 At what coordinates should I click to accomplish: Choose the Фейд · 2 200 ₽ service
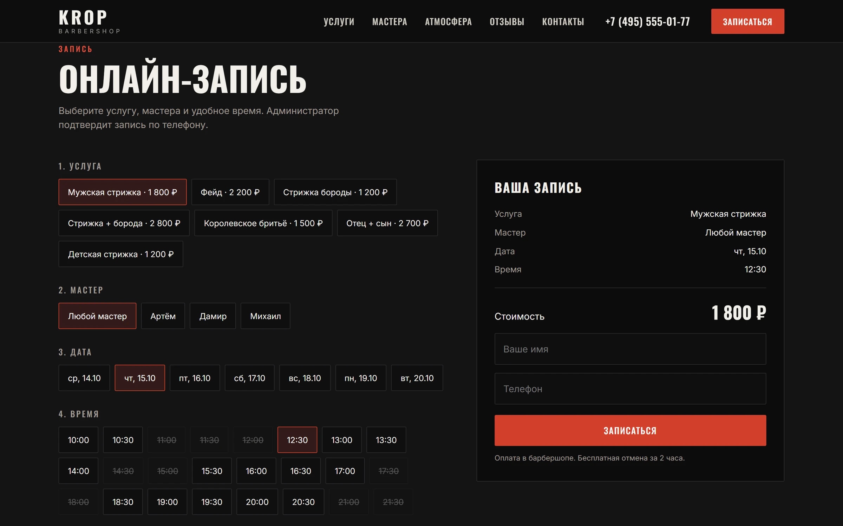[230, 192]
